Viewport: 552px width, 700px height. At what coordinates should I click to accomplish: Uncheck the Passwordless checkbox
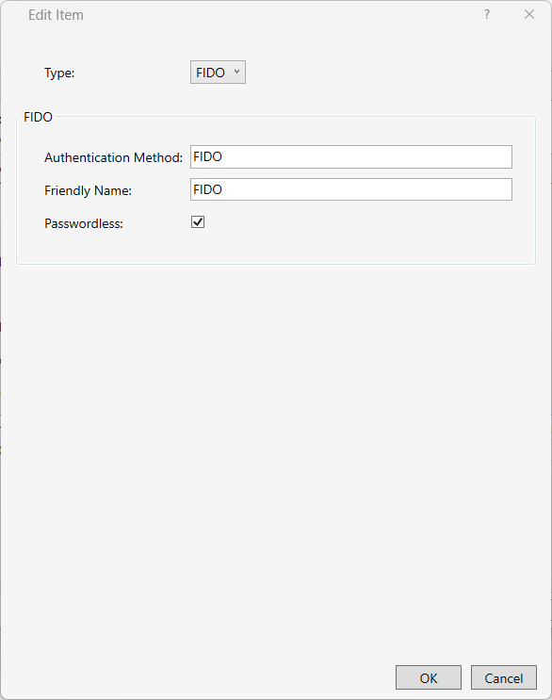(198, 222)
